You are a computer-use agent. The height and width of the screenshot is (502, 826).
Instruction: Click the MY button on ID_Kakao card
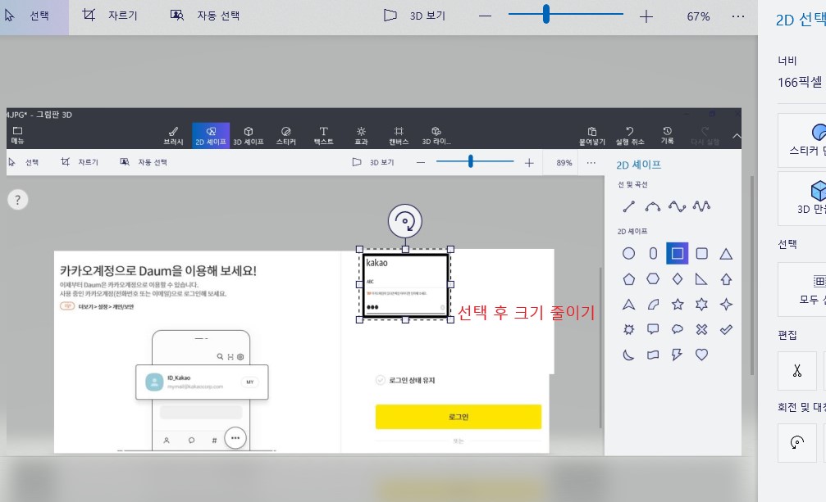click(250, 382)
